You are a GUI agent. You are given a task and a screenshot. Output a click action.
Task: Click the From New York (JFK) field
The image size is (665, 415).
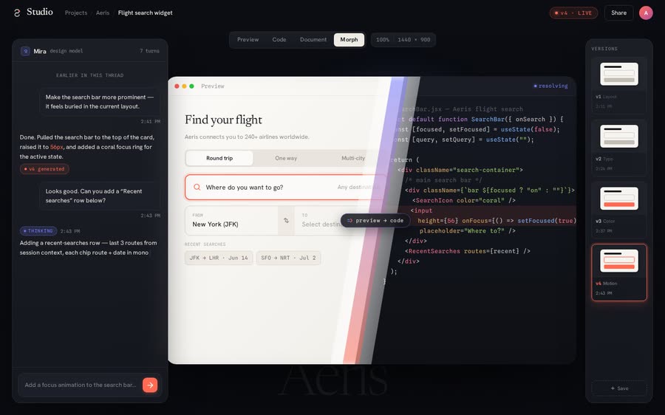pyautogui.click(x=231, y=221)
